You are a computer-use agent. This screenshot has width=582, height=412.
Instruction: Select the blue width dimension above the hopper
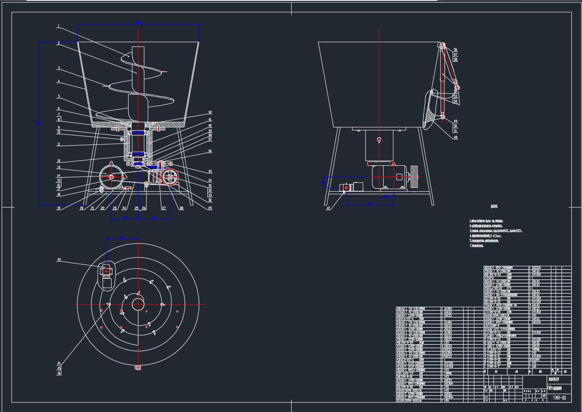[138, 23]
